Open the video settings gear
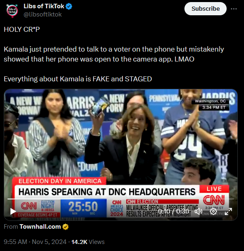The image size is (244, 251). pyautogui.click(x=213, y=211)
